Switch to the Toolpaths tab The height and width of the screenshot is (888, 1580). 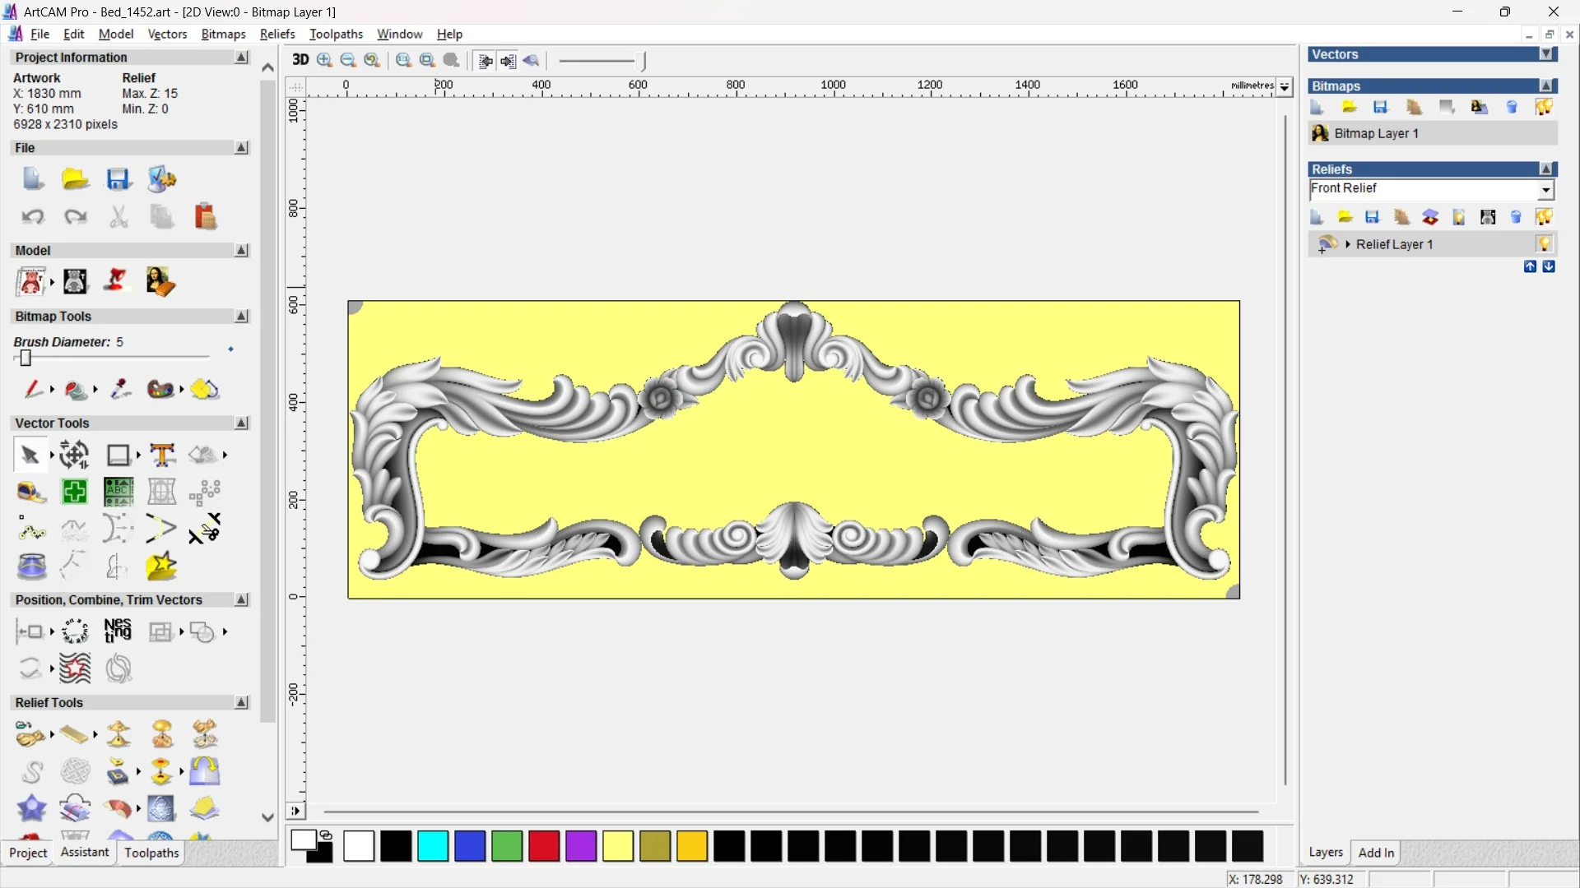tap(151, 853)
